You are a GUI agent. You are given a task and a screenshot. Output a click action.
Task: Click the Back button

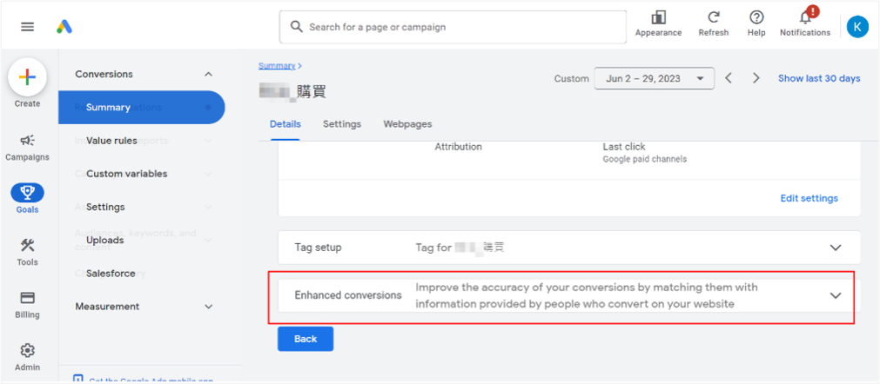coord(306,339)
